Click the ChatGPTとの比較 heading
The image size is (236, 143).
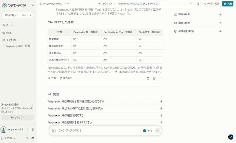[x=60, y=22]
